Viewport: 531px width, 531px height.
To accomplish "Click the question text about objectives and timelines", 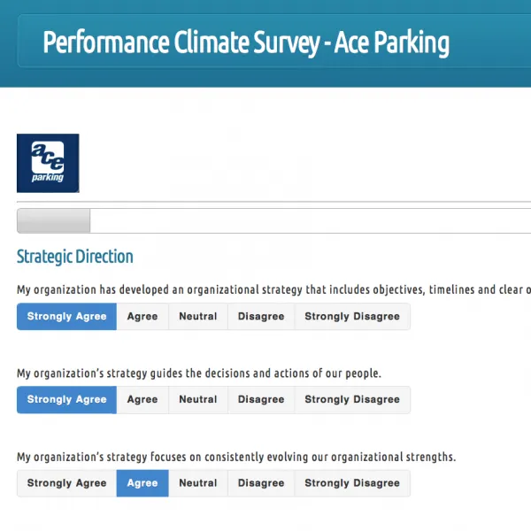I will point(273,290).
